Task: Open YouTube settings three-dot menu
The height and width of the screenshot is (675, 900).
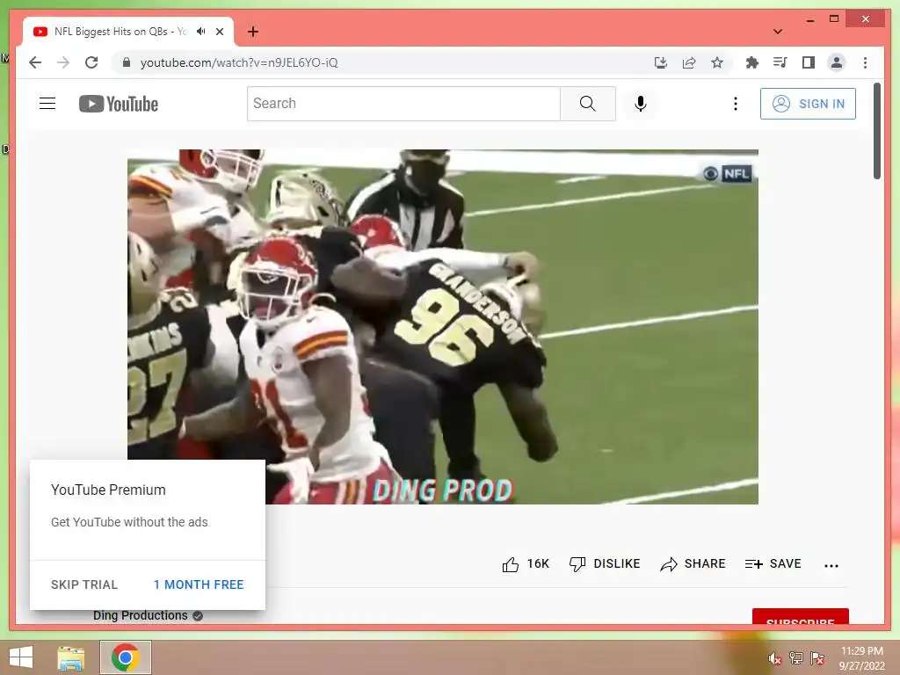Action: pyautogui.click(x=736, y=104)
